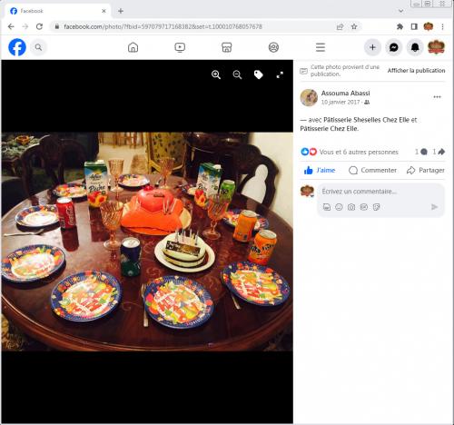
Task: Open Assouma Abassi profile name
Action: tap(345, 94)
